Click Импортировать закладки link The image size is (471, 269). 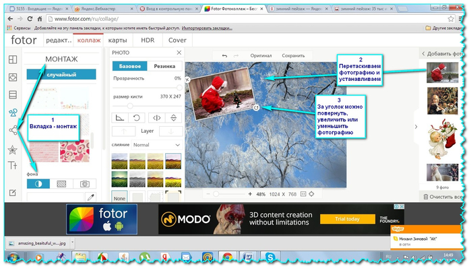tap(207, 28)
